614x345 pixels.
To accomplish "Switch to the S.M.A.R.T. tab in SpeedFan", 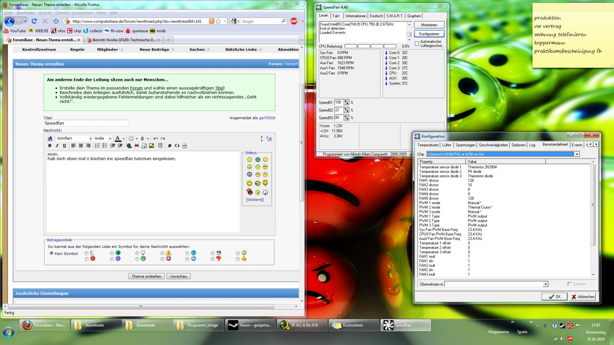I will [395, 16].
